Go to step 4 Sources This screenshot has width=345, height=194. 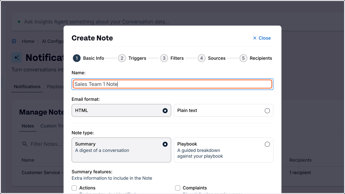pyautogui.click(x=212, y=58)
